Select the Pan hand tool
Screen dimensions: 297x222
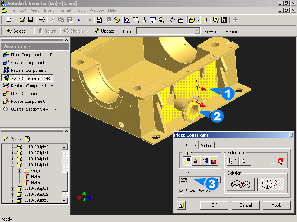[153, 20]
